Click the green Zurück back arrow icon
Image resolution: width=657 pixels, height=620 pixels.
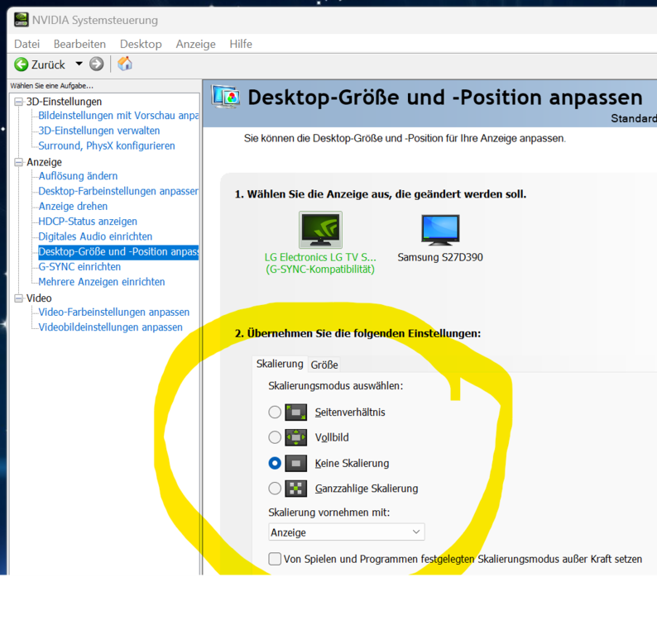coord(21,64)
